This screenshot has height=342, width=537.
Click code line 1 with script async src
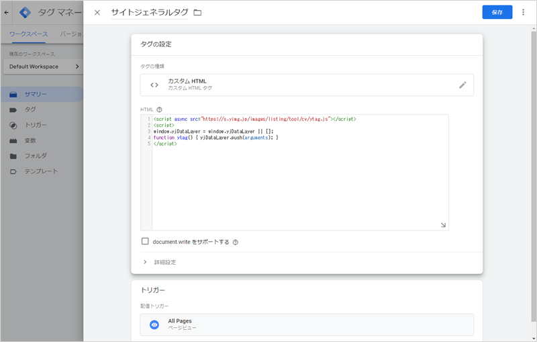(x=255, y=119)
